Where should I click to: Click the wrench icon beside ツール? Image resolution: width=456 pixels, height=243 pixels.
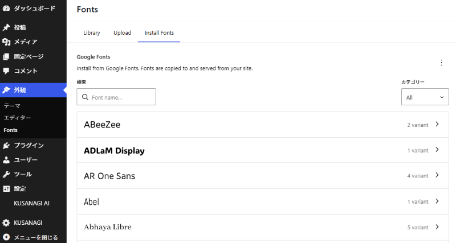(6, 174)
